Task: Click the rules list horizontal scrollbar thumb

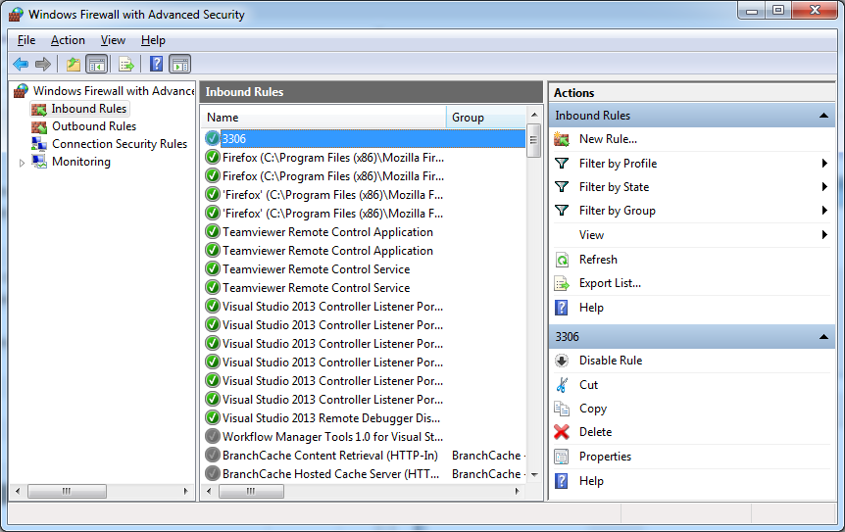Action: [x=251, y=491]
